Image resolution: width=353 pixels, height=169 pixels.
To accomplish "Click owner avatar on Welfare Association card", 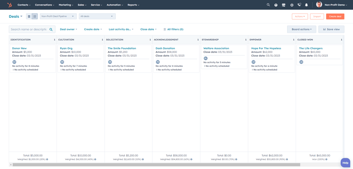I will (x=206, y=58).
